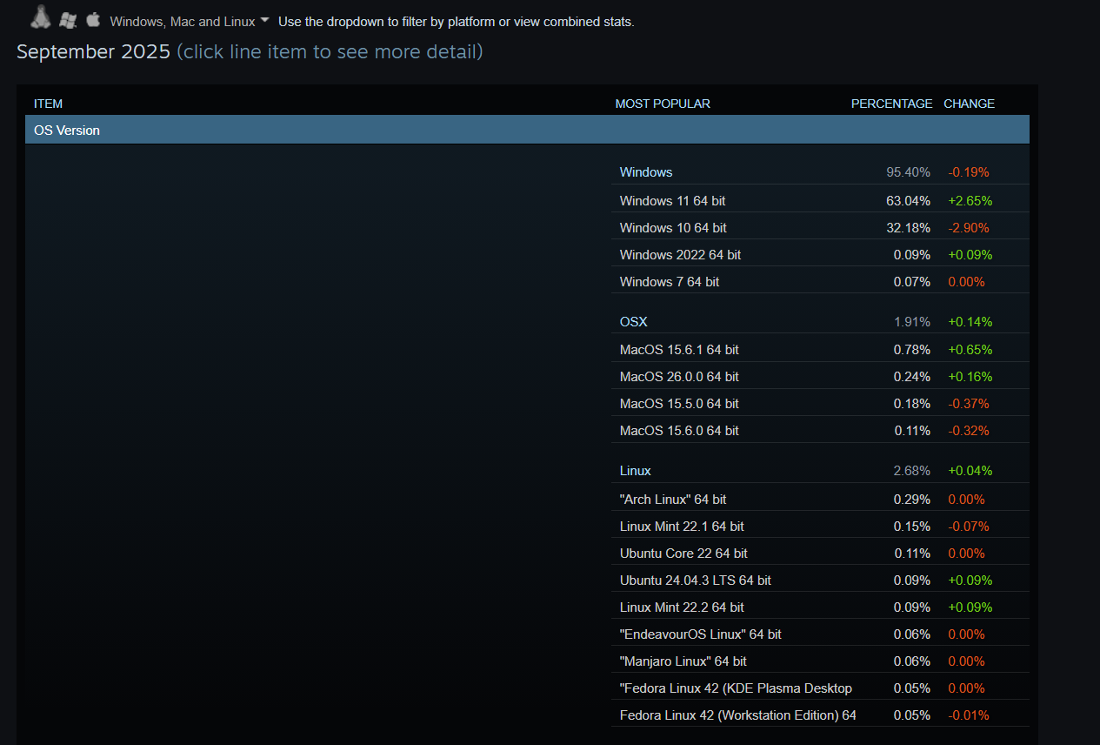The height and width of the screenshot is (745, 1100).
Task: Click the ITEM column header
Action: (x=49, y=104)
